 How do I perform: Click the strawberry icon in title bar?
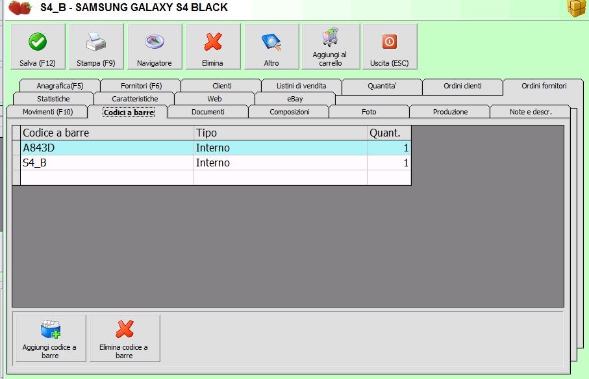[20, 8]
